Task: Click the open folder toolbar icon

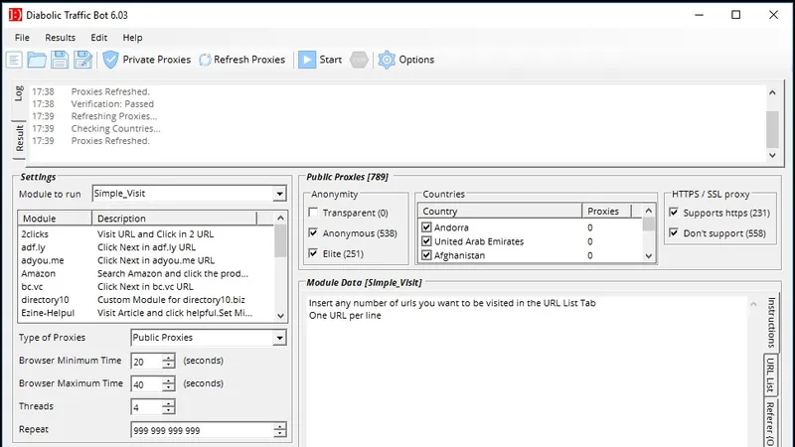Action: [37, 60]
